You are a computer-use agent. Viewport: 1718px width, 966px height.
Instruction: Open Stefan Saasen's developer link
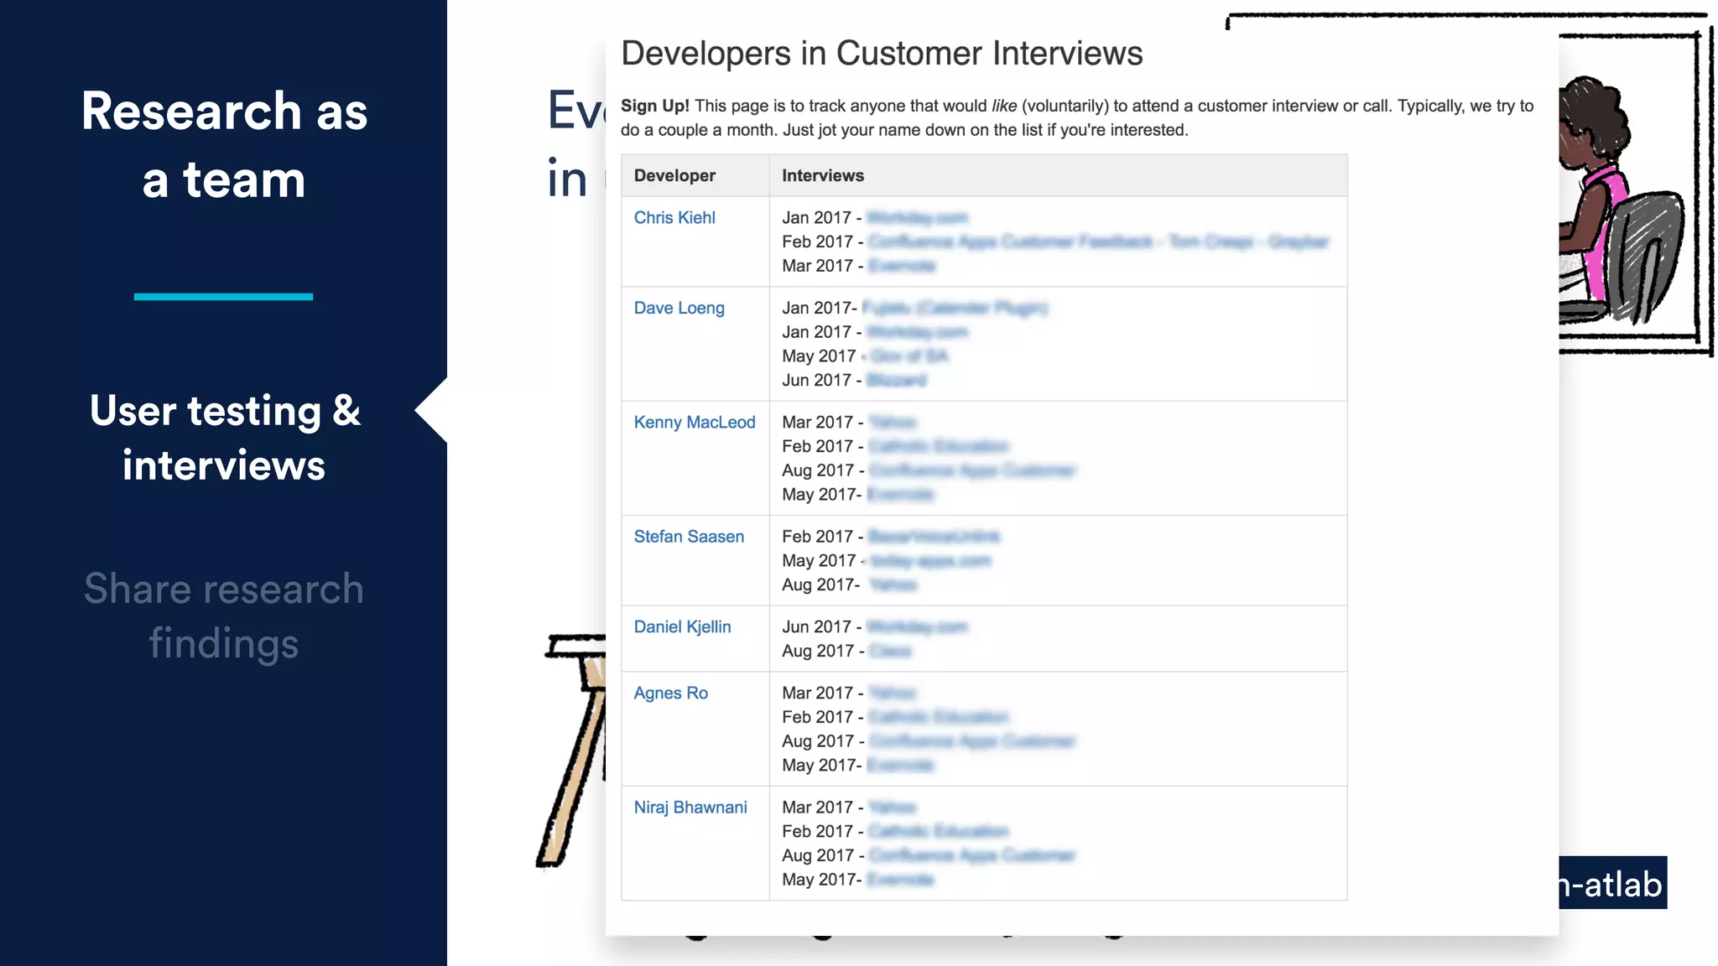(689, 537)
